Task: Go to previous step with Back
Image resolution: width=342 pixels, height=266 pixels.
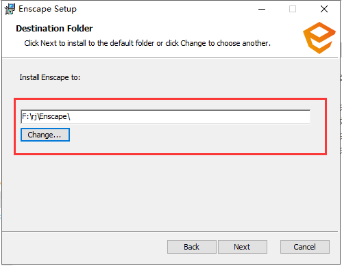Action: pyautogui.click(x=192, y=247)
